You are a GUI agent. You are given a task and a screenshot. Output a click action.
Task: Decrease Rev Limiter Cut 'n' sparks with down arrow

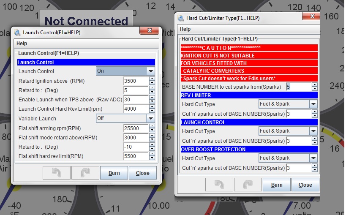(315, 116)
